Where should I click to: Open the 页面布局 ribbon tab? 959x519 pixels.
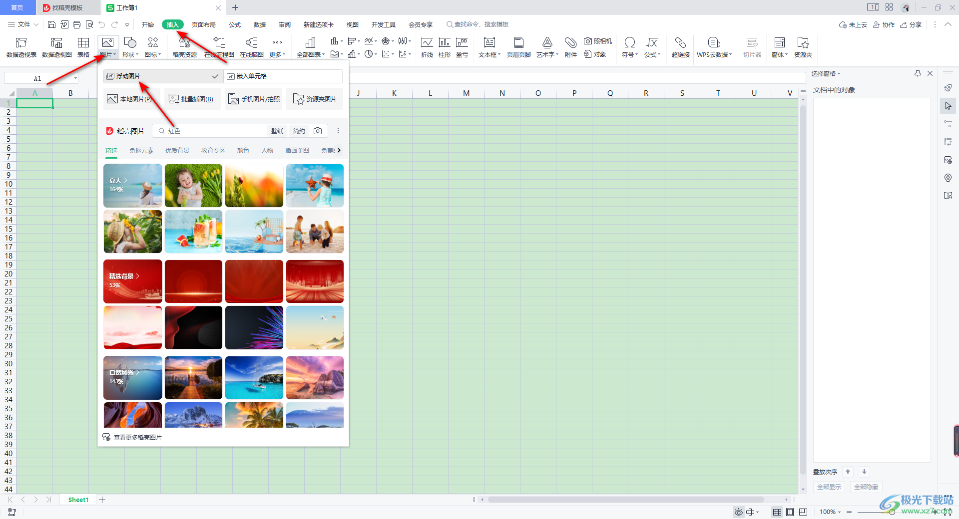pyautogui.click(x=204, y=24)
